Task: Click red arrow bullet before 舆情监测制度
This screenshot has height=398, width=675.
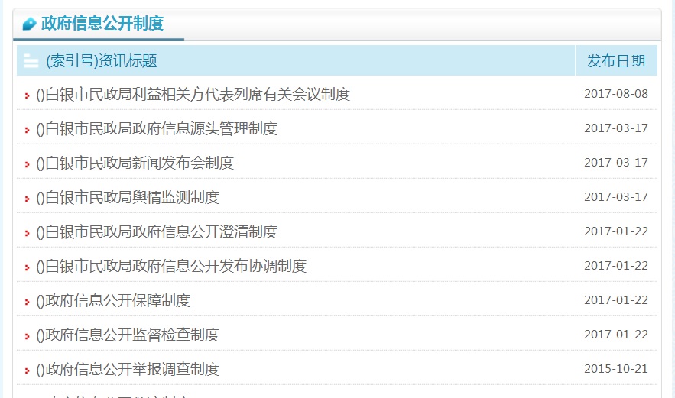Action: tap(28, 199)
